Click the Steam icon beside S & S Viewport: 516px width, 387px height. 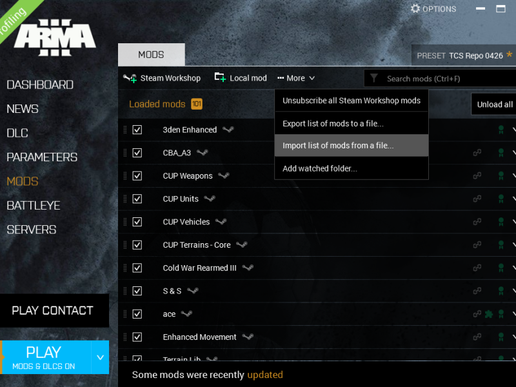point(193,291)
